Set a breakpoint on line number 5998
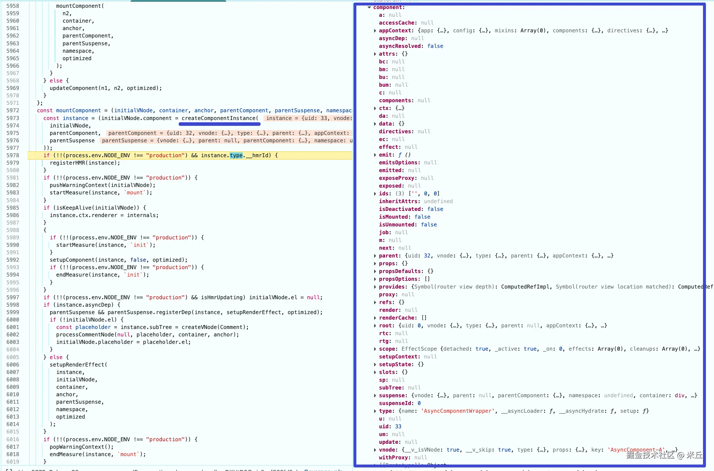The width and height of the screenshot is (714, 471). (x=13, y=305)
